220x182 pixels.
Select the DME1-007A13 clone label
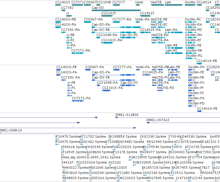pyautogui.click(x=158, y=120)
